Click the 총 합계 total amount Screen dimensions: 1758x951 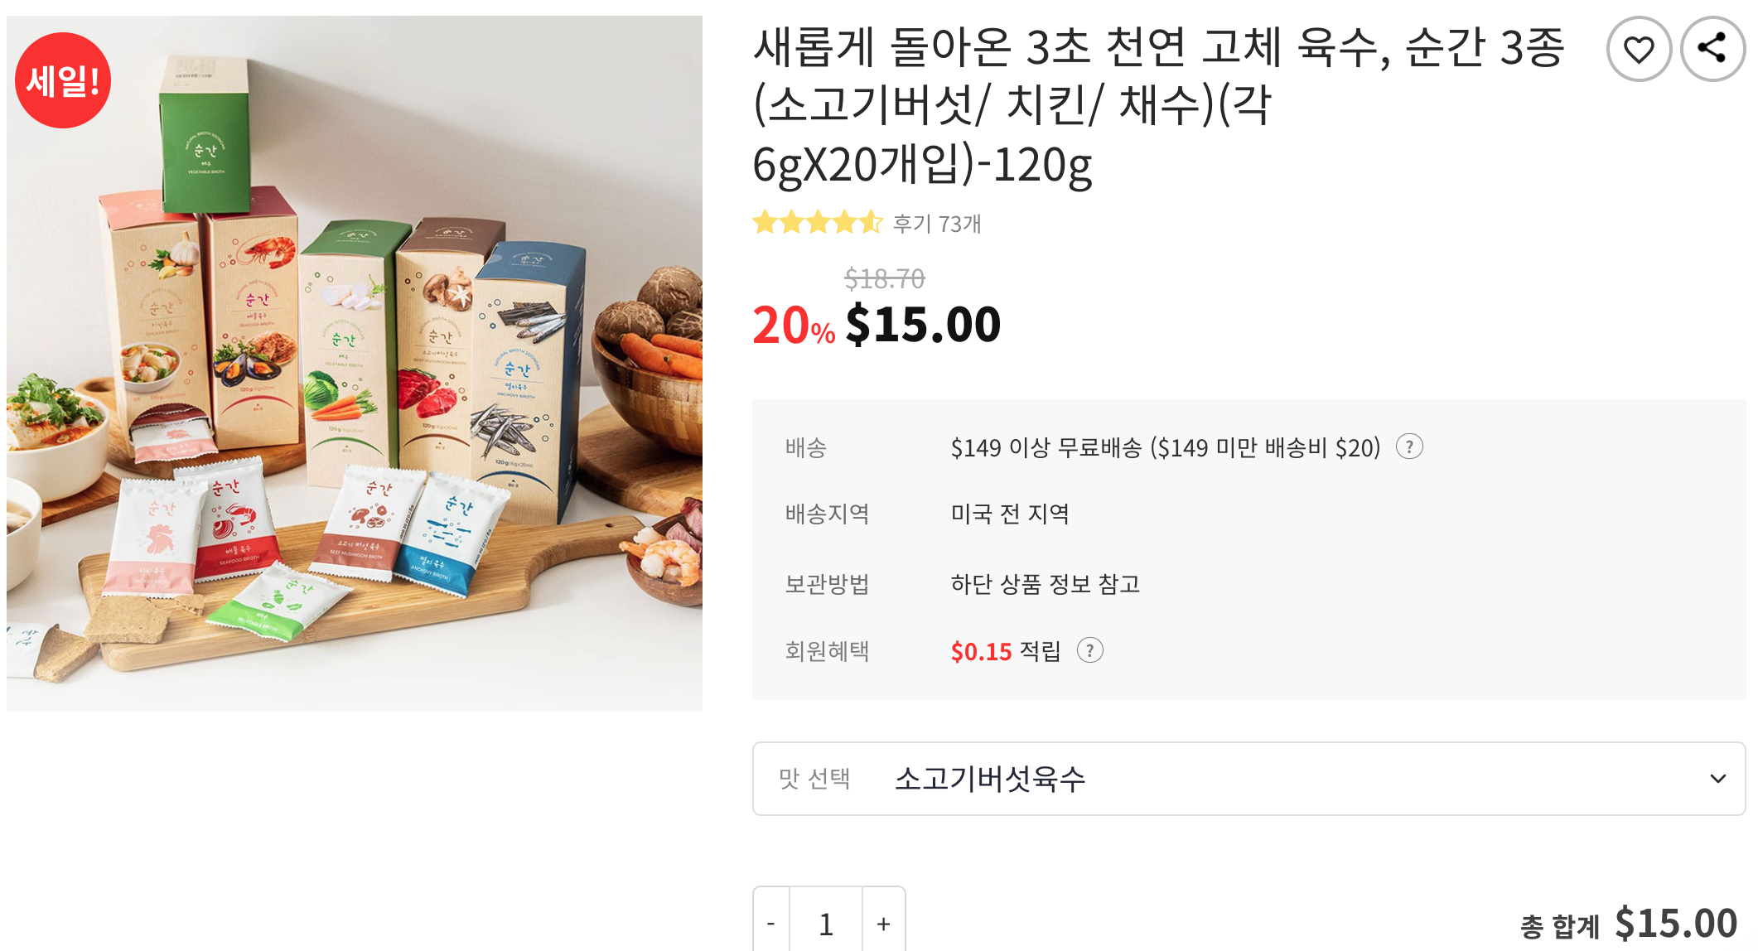click(1629, 924)
